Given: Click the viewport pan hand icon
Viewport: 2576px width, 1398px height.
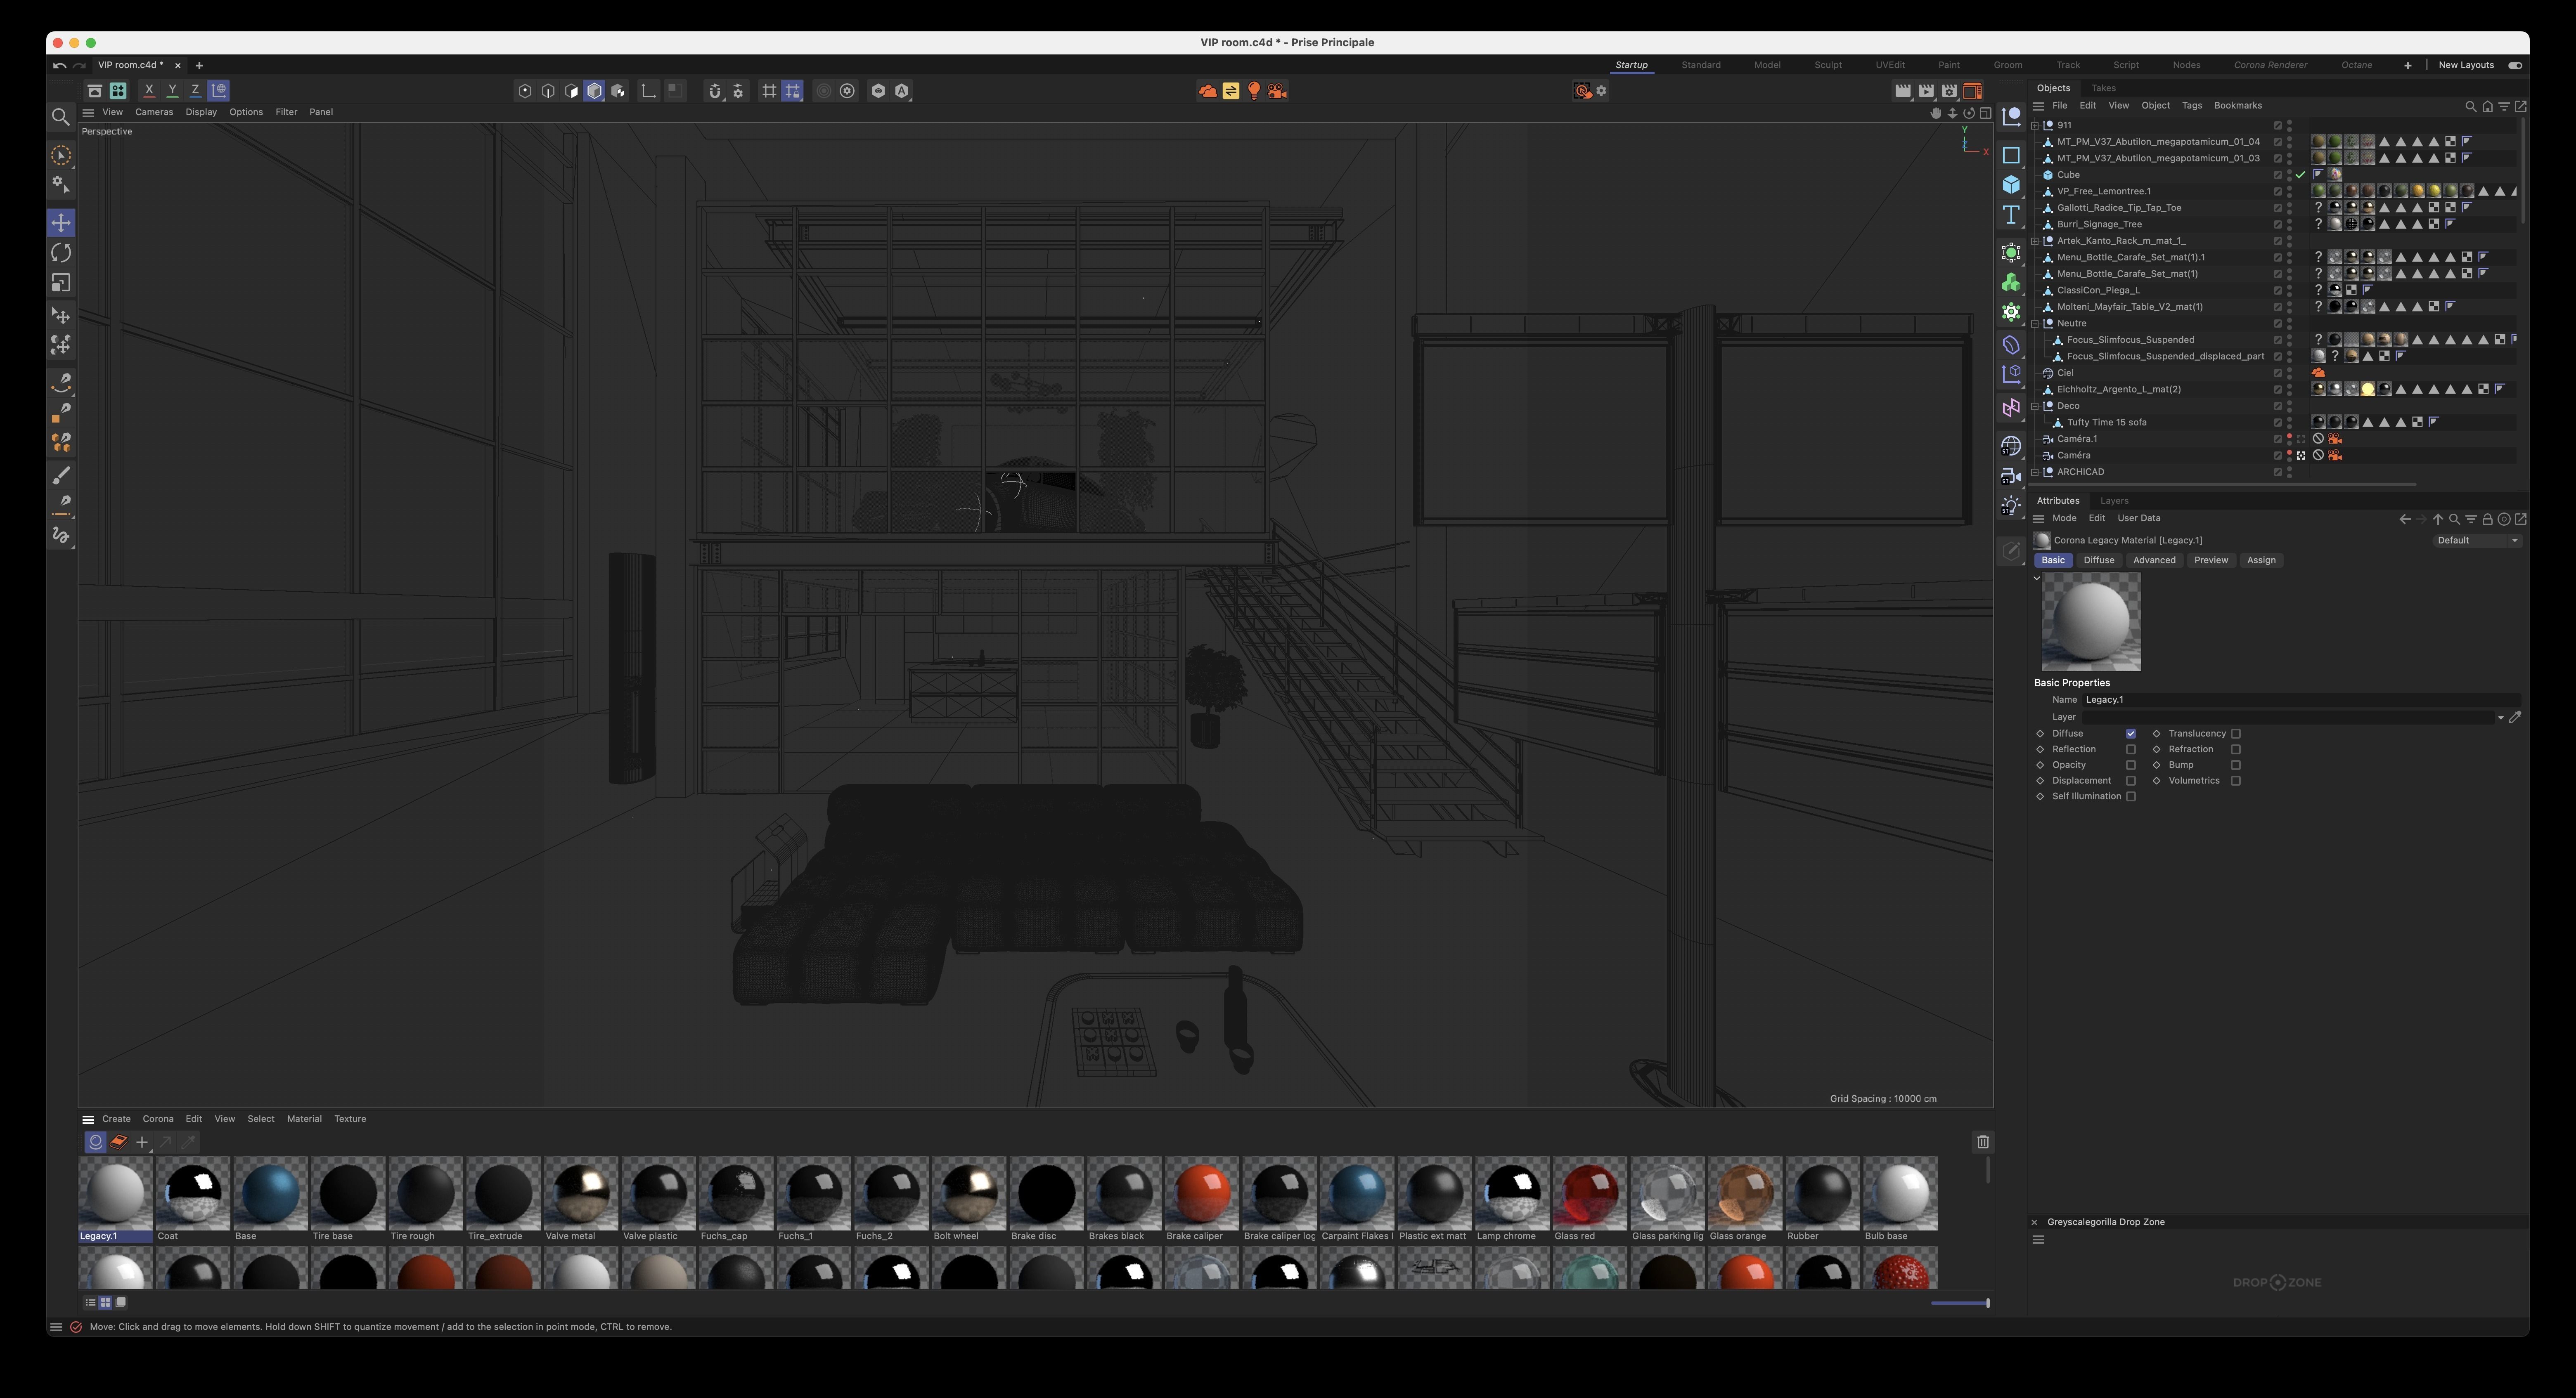Looking at the screenshot, I should (x=1936, y=113).
